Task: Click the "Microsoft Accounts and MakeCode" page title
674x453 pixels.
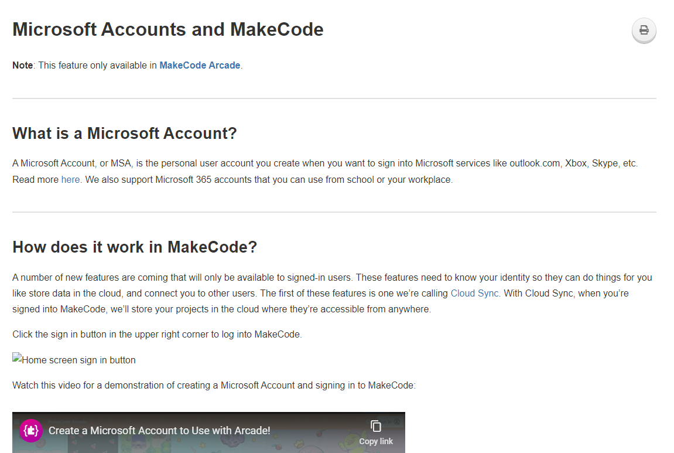Action: 167,29
